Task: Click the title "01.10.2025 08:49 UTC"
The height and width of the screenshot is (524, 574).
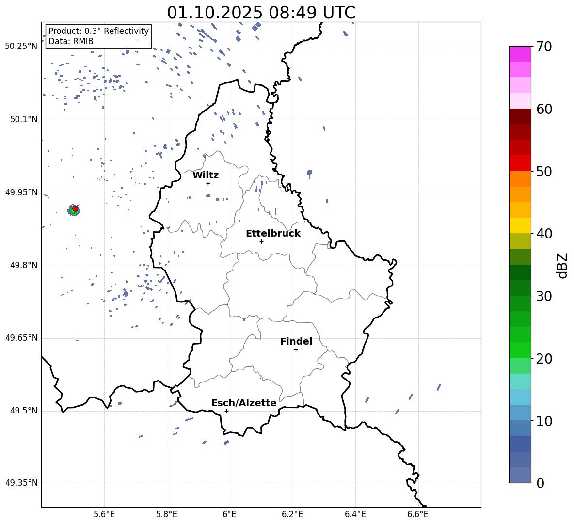Action: (261, 13)
